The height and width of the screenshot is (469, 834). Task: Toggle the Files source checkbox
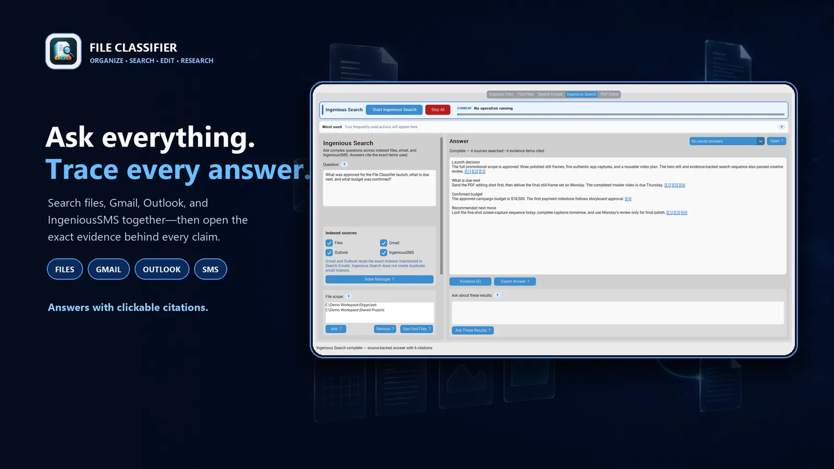(329, 243)
